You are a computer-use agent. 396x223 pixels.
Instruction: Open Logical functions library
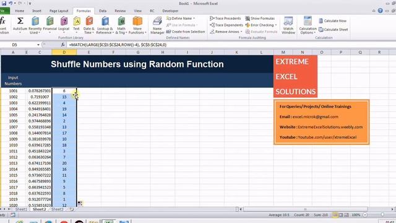pyautogui.click(x=64, y=25)
